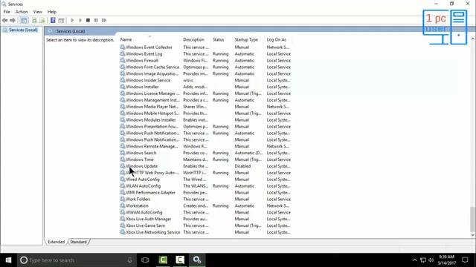Show hidden system tray icons
The width and height of the screenshot is (476, 267).
(x=414, y=260)
